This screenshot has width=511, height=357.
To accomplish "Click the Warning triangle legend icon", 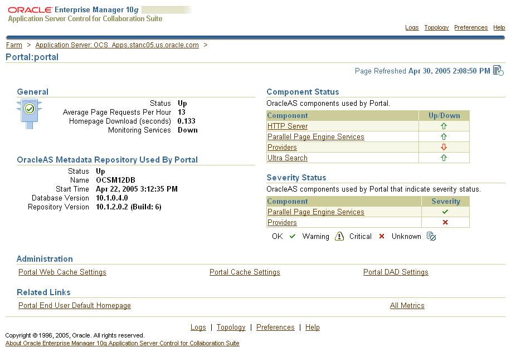I will click(x=339, y=236).
